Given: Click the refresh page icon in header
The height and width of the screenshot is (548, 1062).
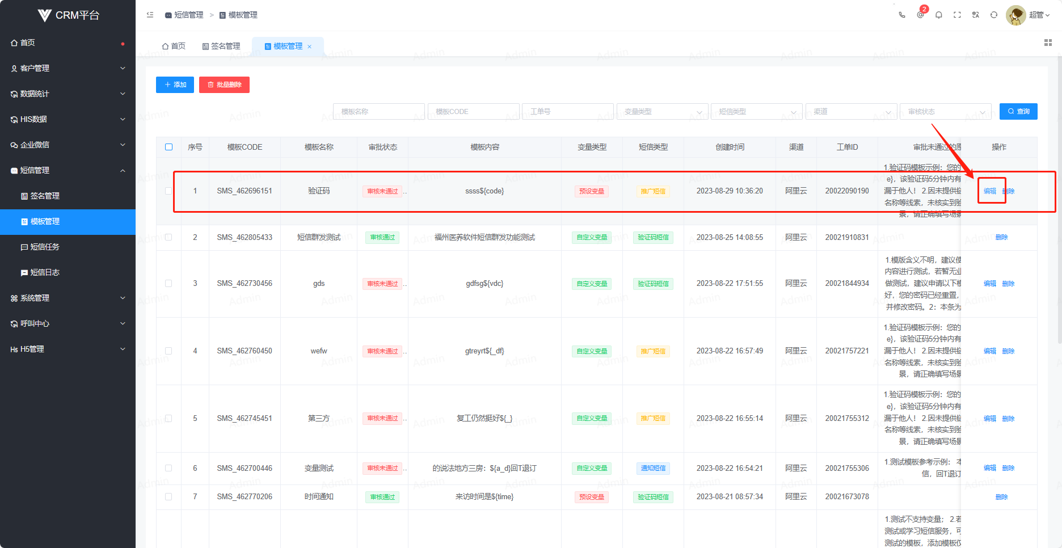Looking at the screenshot, I should (x=994, y=15).
